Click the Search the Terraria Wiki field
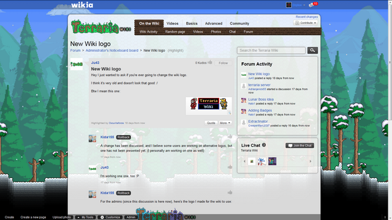 click(271, 50)
